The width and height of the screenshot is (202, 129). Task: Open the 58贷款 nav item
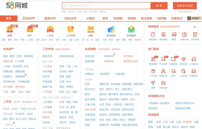tap(118, 18)
